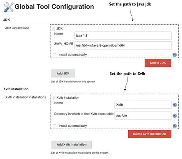Enable Install automatically for Xvfb

[x=55, y=126]
